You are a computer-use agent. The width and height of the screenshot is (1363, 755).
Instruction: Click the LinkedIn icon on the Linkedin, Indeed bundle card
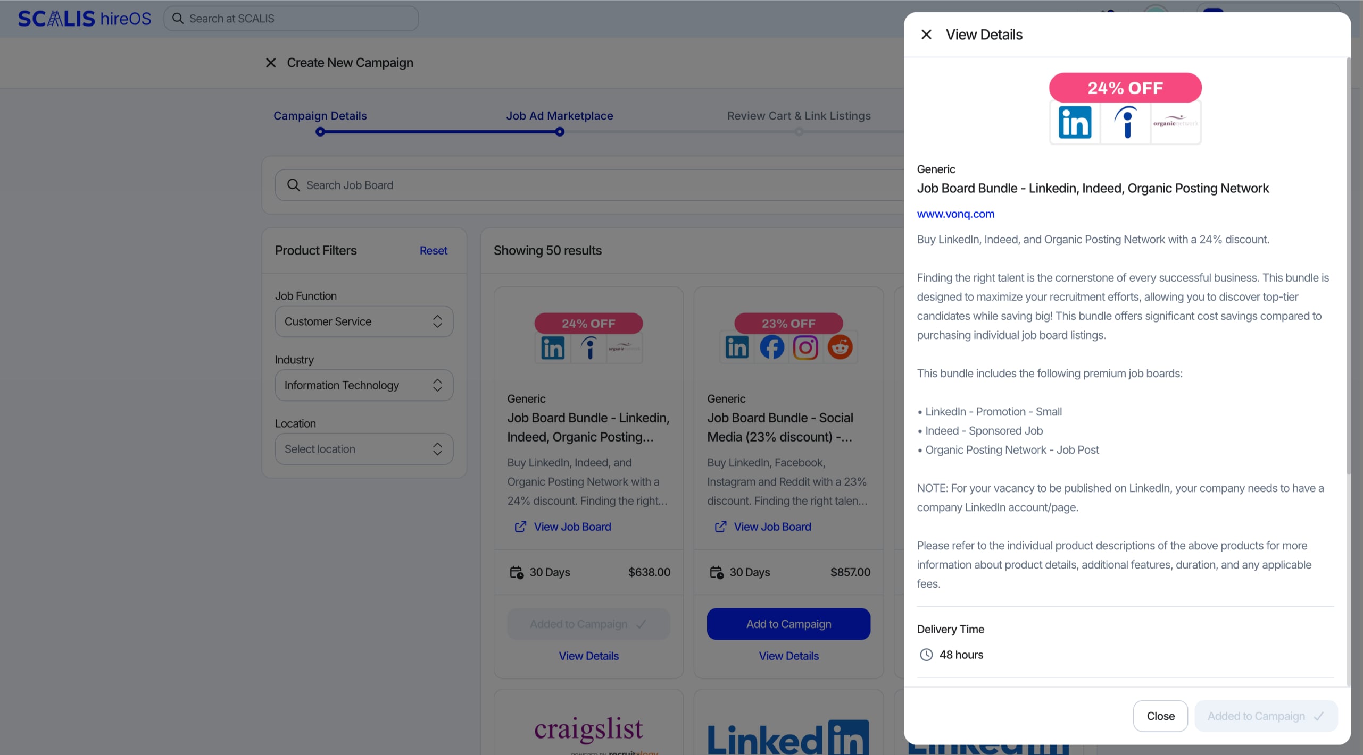(553, 349)
